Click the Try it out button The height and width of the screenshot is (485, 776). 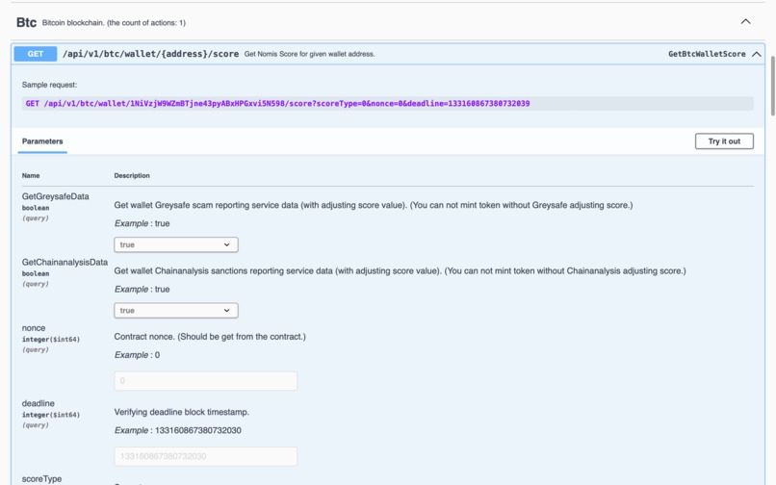pos(724,141)
